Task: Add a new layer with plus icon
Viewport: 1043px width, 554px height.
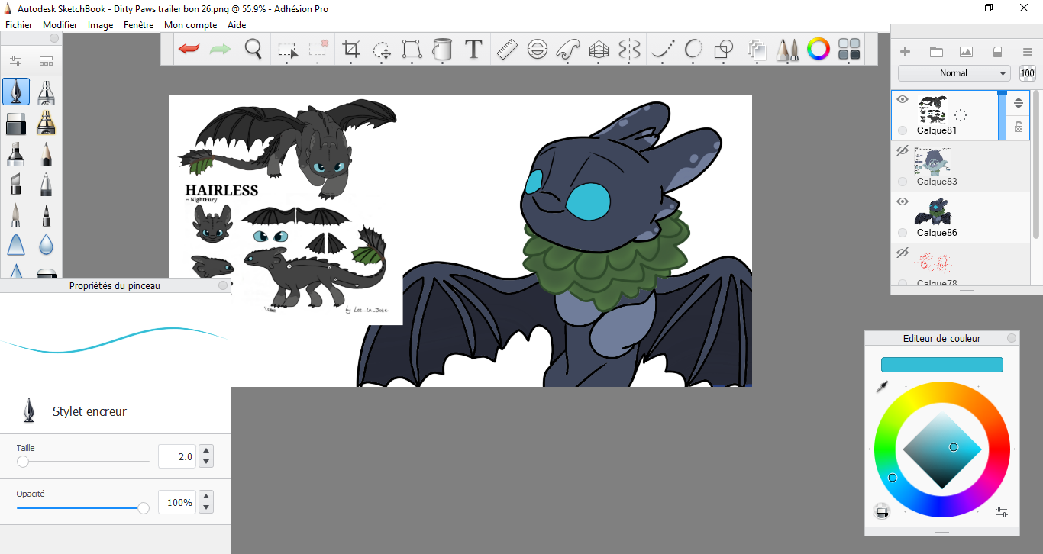Action: pyautogui.click(x=906, y=52)
